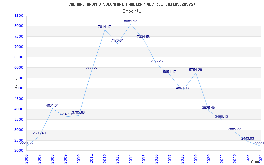Click the 2008 x-axis year label
The height and width of the screenshot is (165, 264).
pyautogui.click(x=52, y=159)
